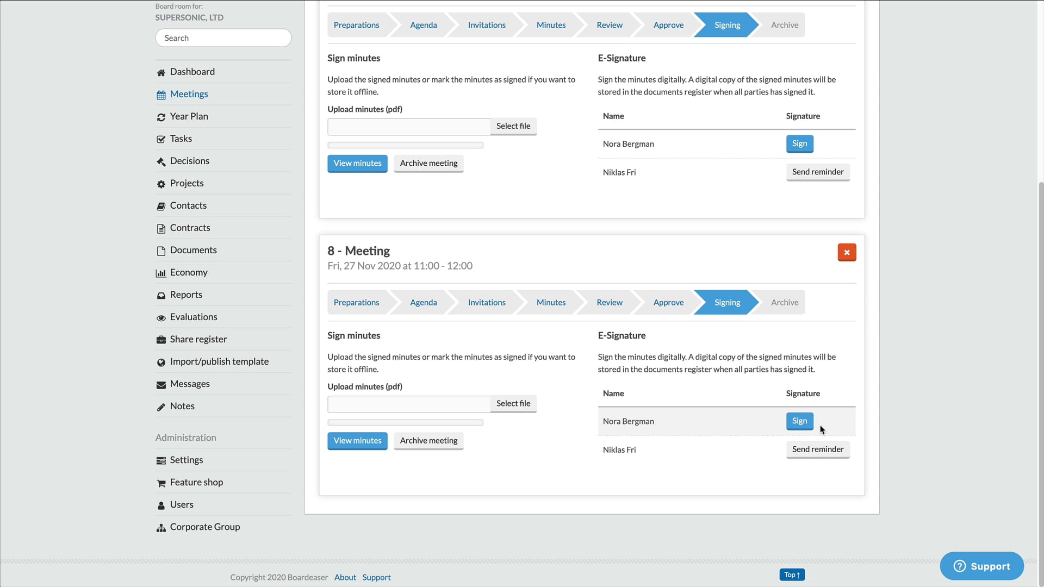Click the Decisions gavel icon
1044x587 pixels.
[161, 161]
